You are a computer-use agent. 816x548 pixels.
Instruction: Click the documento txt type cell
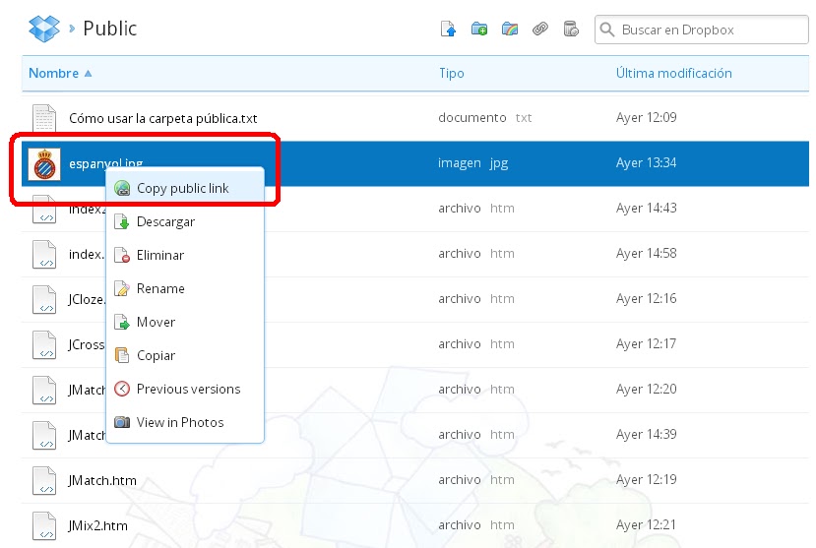(485, 117)
